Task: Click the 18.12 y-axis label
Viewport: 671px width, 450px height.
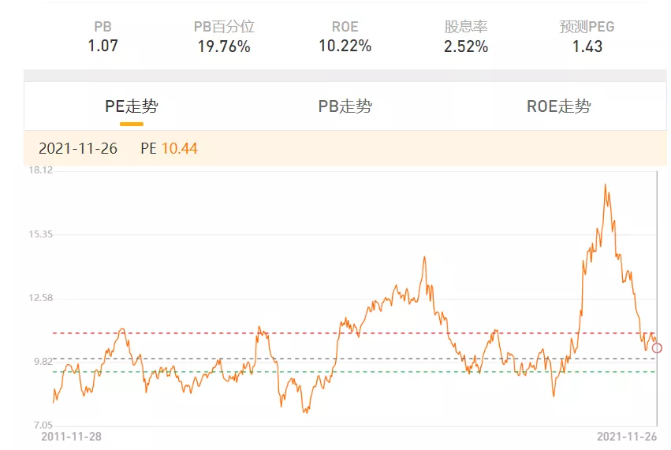Action: pyautogui.click(x=39, y=170)
